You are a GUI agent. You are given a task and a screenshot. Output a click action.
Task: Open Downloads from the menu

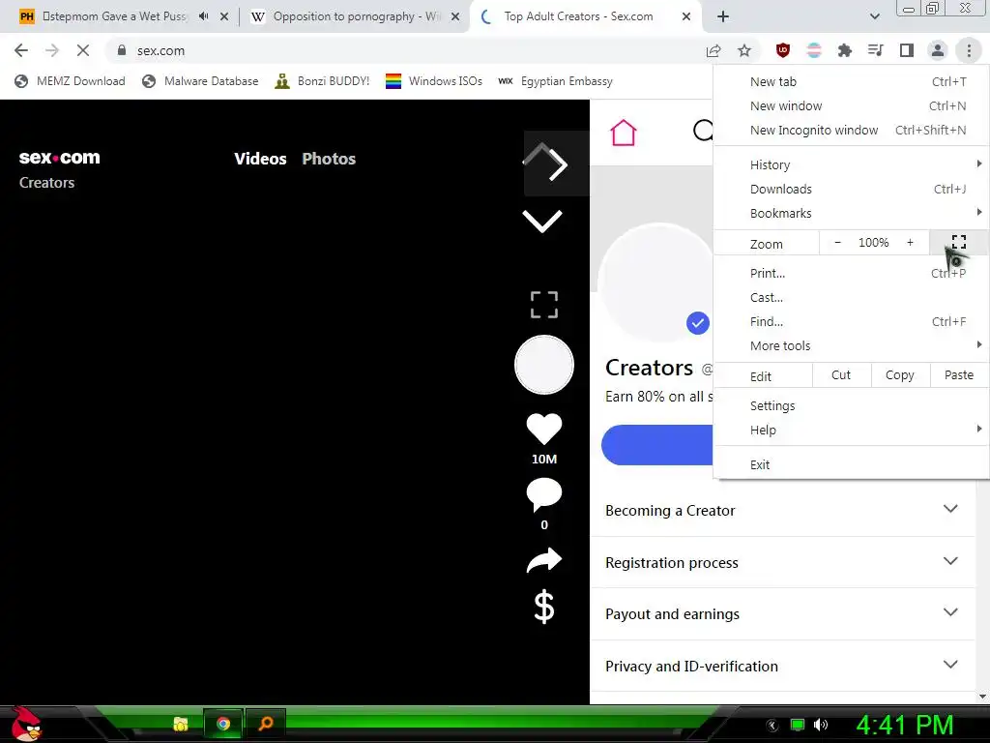pos(851,189)
